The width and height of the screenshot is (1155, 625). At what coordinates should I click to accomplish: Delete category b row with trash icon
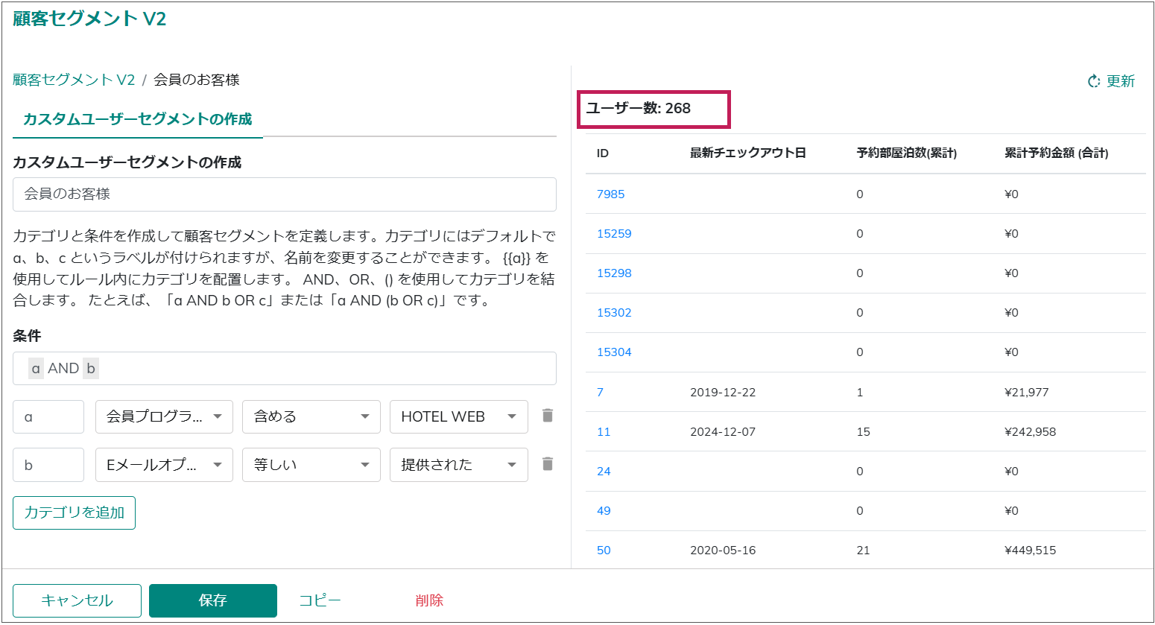click(548, 464)
